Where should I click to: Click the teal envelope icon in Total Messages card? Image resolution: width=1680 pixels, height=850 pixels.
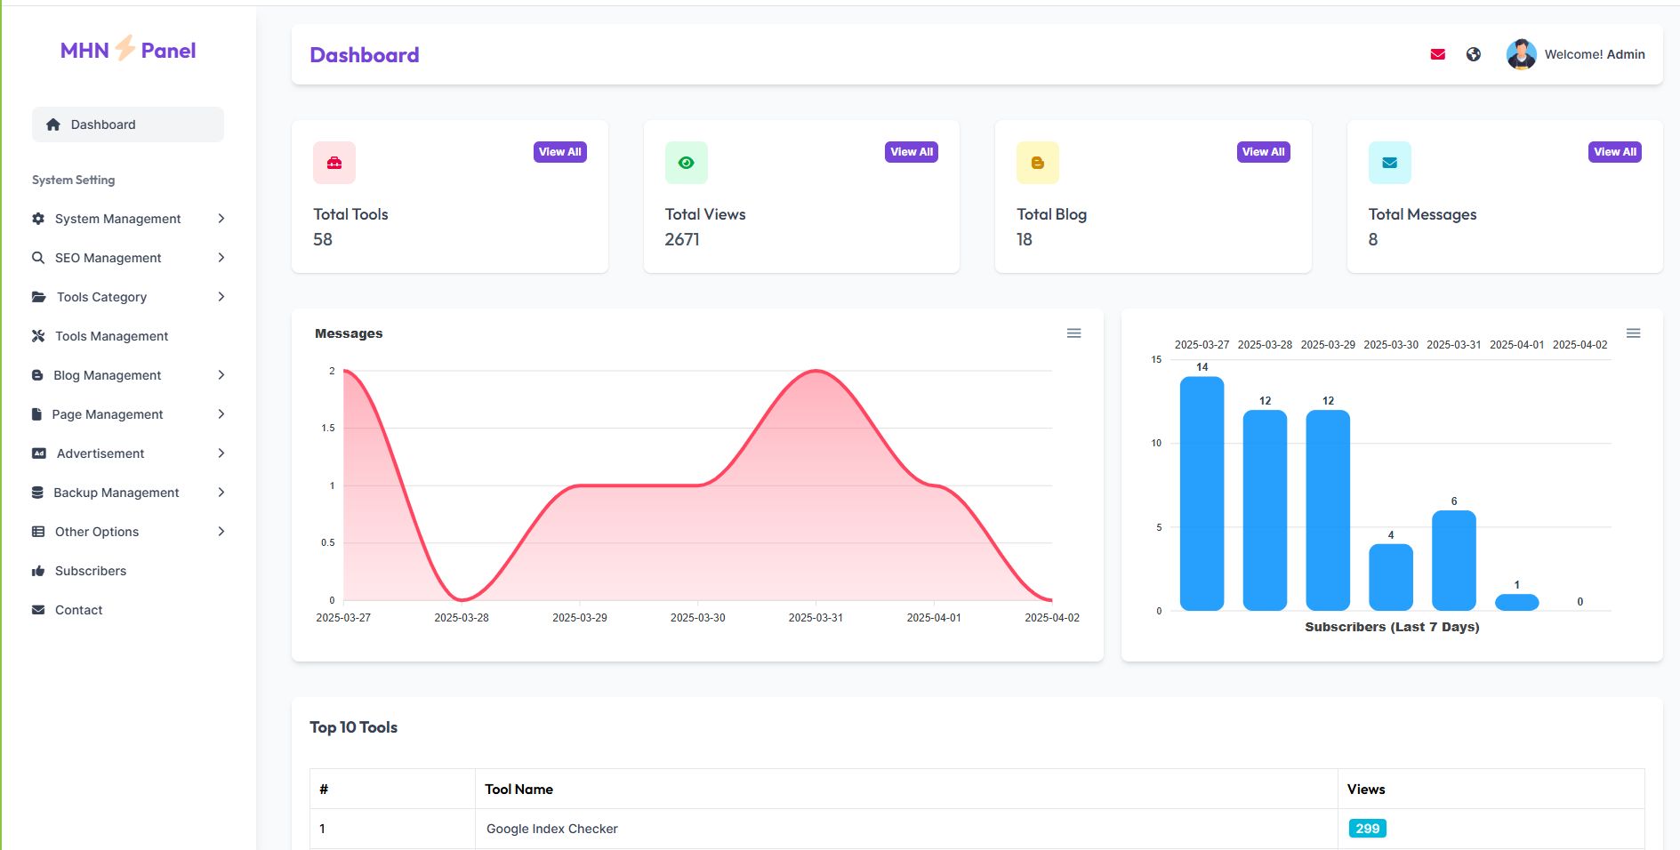point(1390,163)
